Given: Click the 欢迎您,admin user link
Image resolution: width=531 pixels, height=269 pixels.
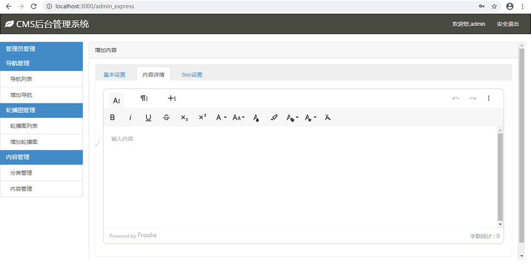Looking at the screenshot, I should (469, 24).
